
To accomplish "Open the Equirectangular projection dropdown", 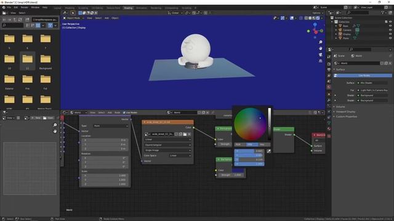I will (167, 145).
